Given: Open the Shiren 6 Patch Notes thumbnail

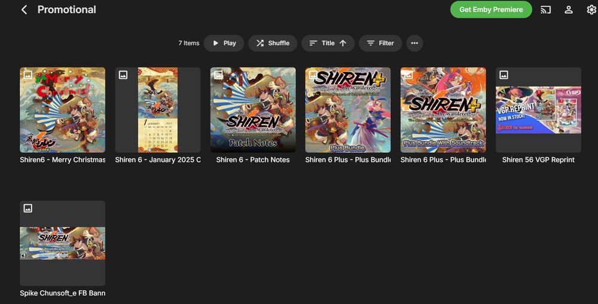Looking at the screenshot, I should click(x=253, y=110).
